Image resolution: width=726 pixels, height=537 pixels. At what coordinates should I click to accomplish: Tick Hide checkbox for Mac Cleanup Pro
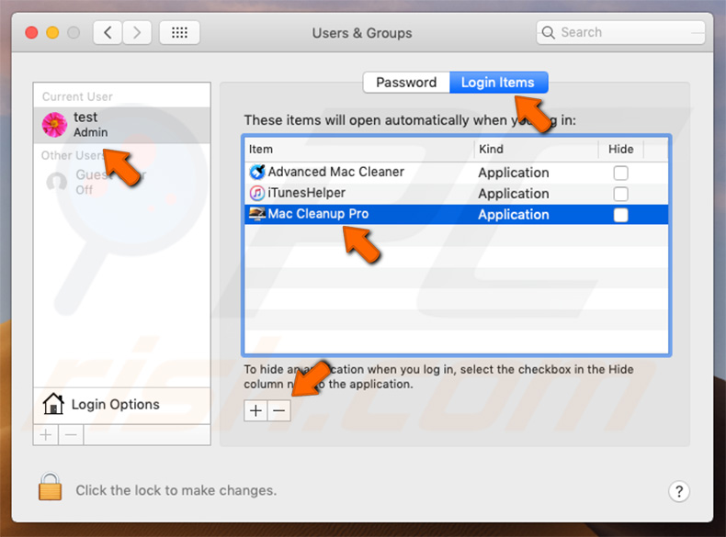pyautogui.click(x=620, y=215)
